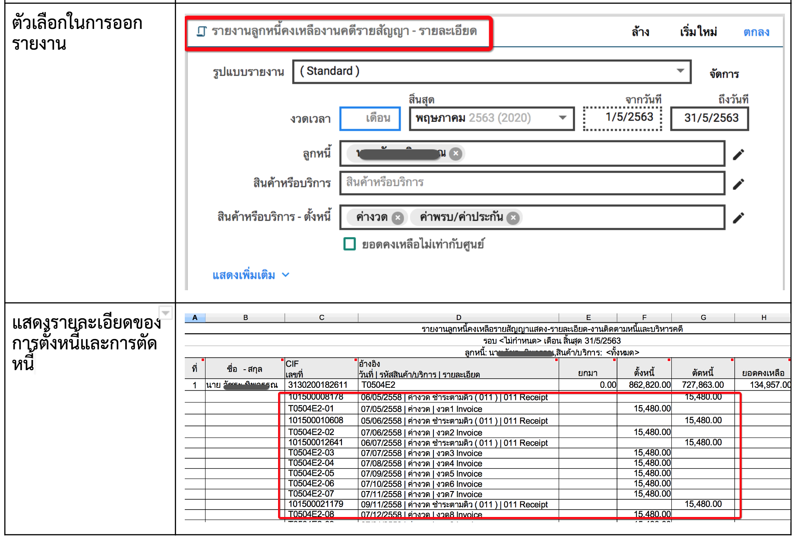Select spreadsheet column D header
The width and height of the screenshot is (797, 539).
click(x=459, y=317)
